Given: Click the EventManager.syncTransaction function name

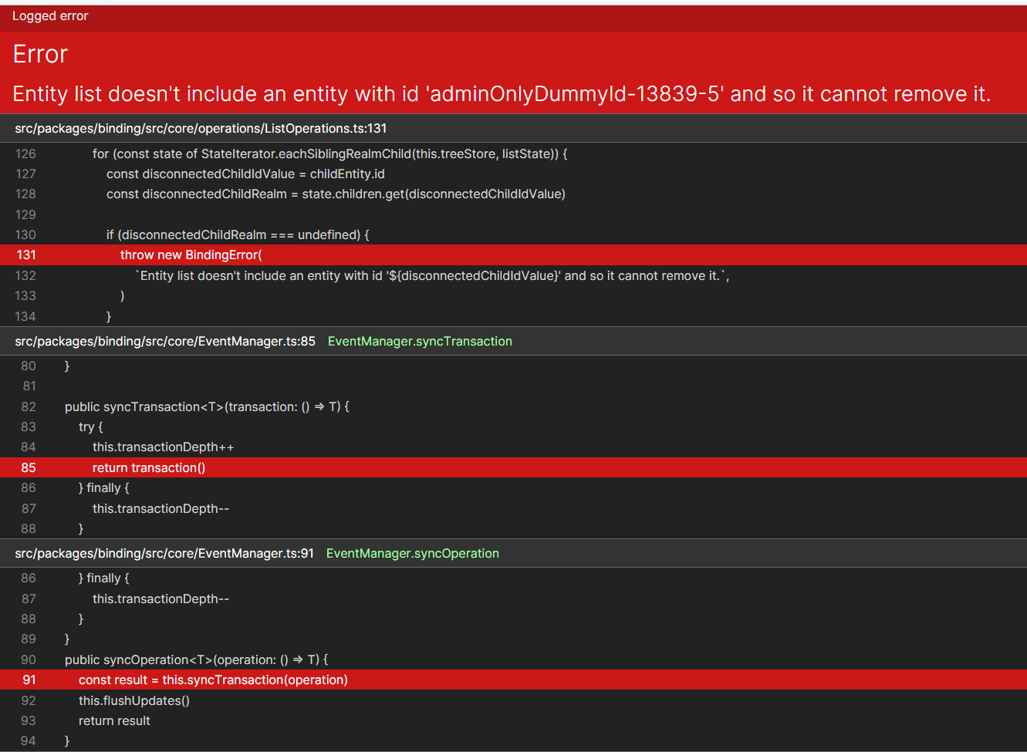Looking at the screenshot, I should (420, 341).
